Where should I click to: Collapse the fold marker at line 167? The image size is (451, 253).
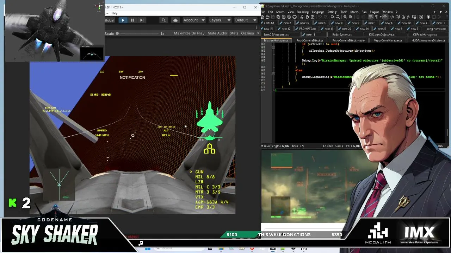pyautogui.click(x=273, y=74)
